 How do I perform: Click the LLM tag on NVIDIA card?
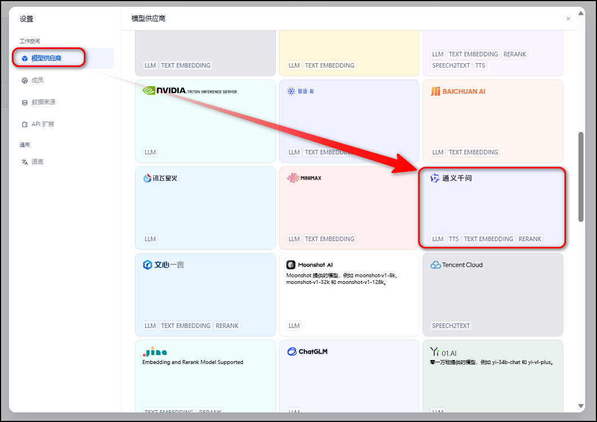tap(150, 152)
